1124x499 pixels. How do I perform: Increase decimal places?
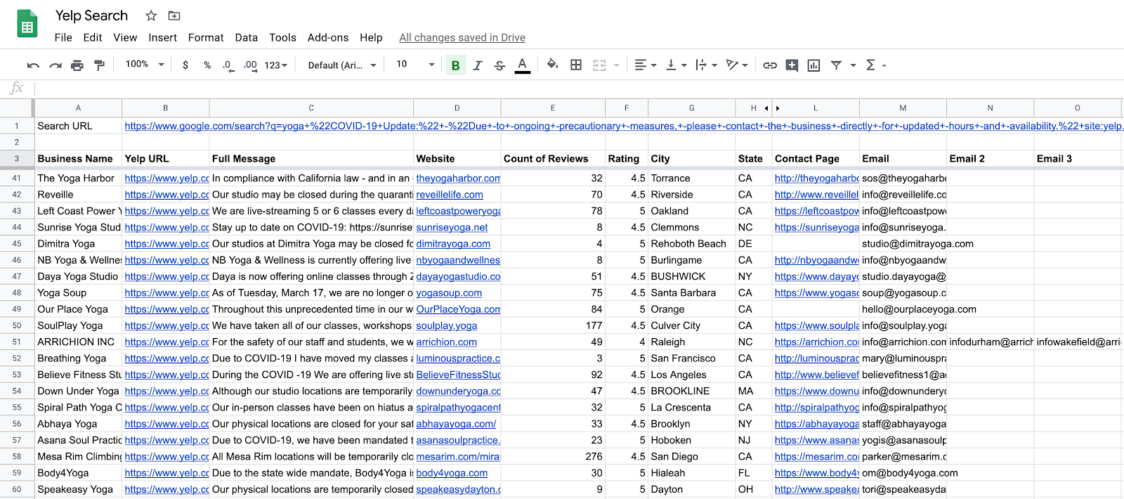pyautogui.click(x=250, y=65)
